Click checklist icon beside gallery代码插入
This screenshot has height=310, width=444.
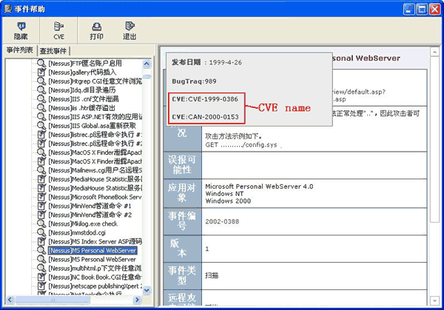pyautogui.click(x=41, y=73)
